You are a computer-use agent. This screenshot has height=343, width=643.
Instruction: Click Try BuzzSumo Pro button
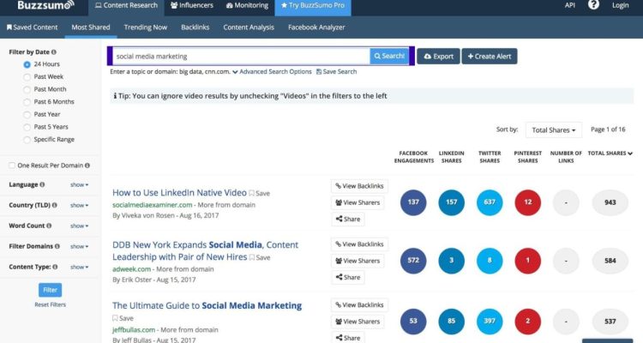(313, 6)
